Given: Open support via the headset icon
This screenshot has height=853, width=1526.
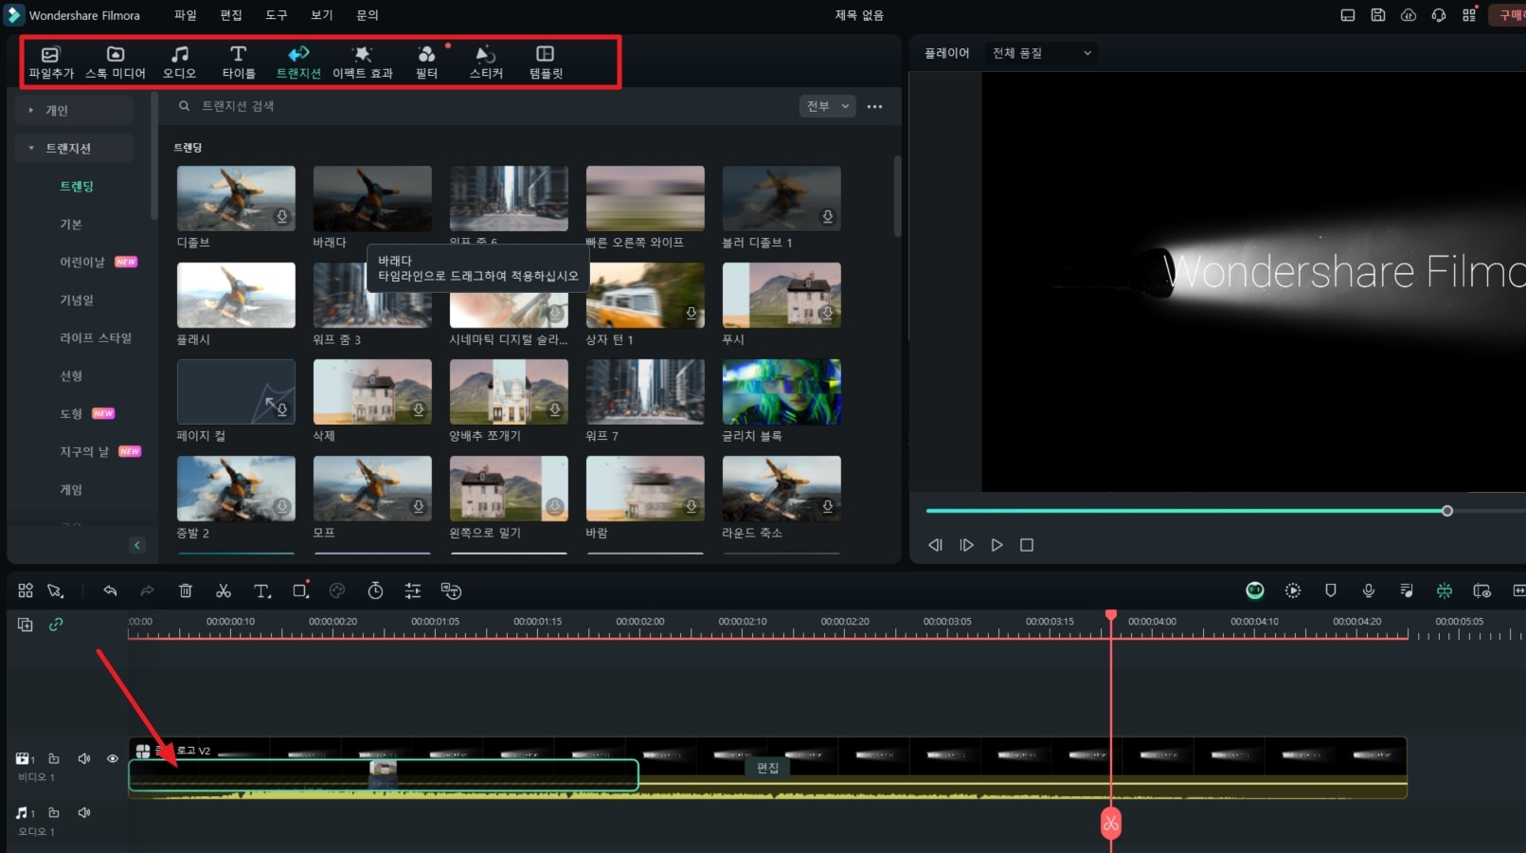Looking at the screenshot, I should [x=1439, y=15].
